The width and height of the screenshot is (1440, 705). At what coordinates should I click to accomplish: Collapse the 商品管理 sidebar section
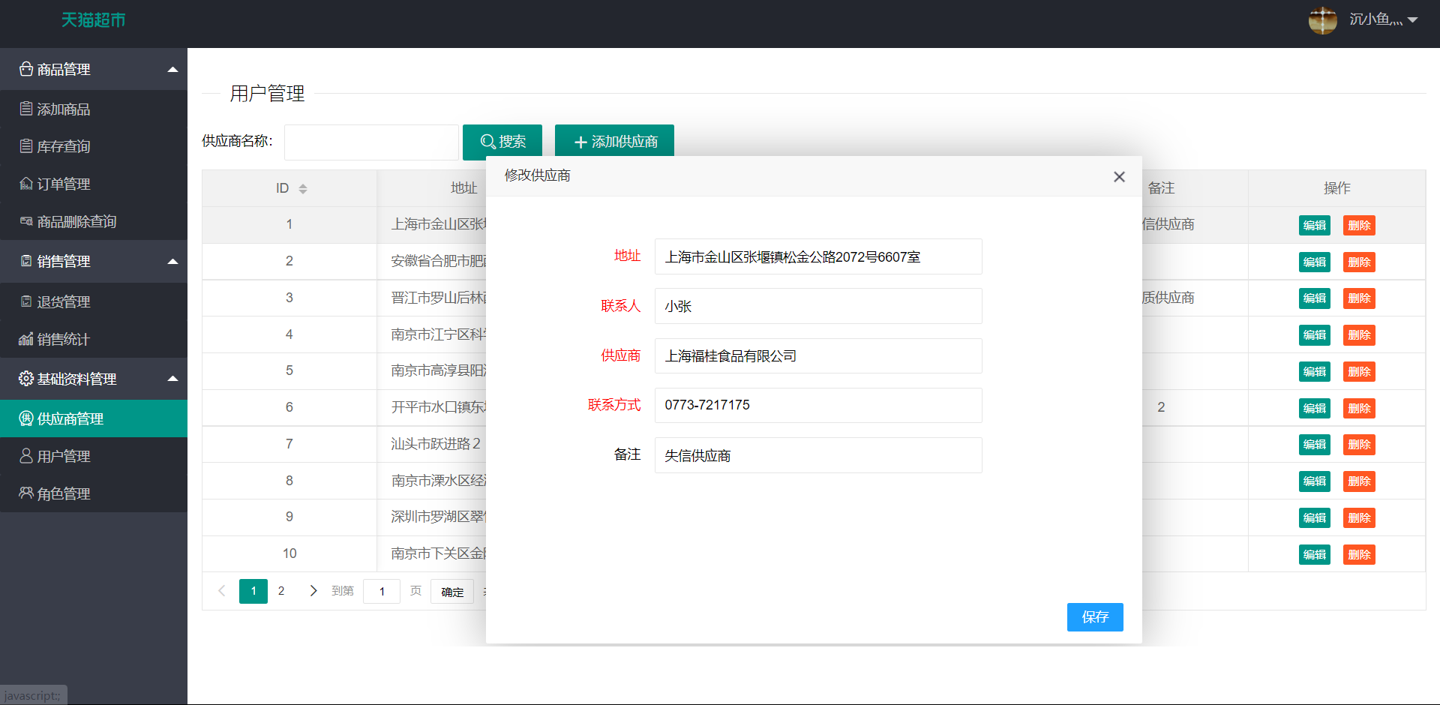[172, 70]
